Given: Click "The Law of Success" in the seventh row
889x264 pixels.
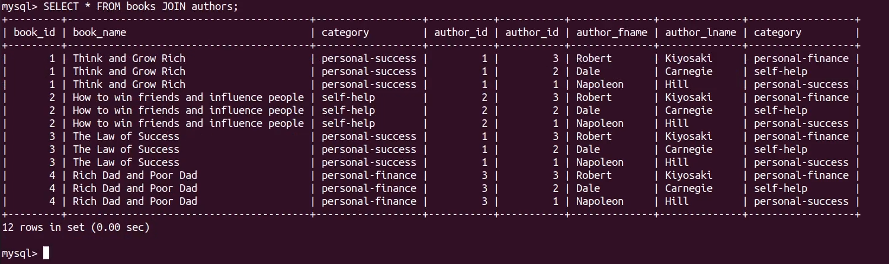Looking at the screenshot, I should (126, 136).
